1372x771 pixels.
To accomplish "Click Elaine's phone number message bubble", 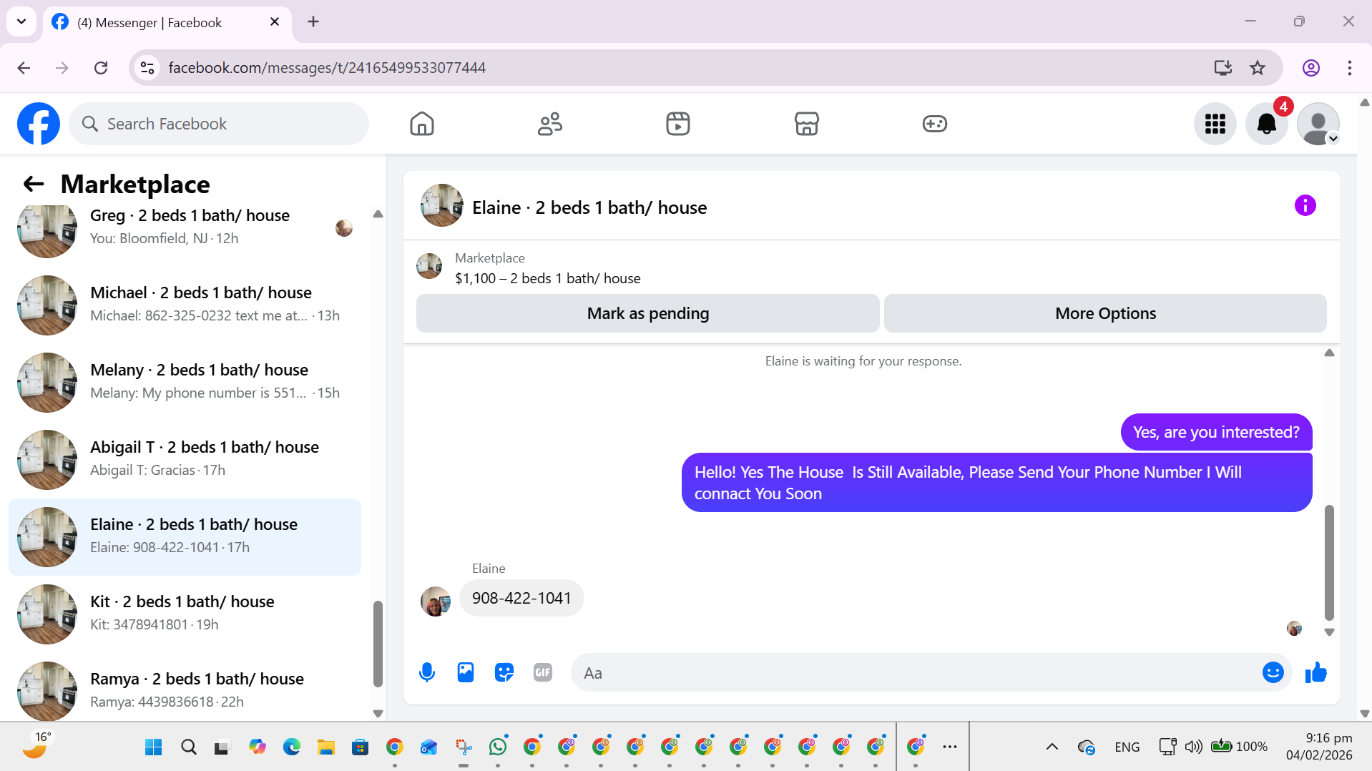I will [521, 598].
